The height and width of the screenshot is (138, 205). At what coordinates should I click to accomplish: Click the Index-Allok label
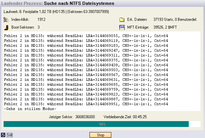[x=20, y=19]
